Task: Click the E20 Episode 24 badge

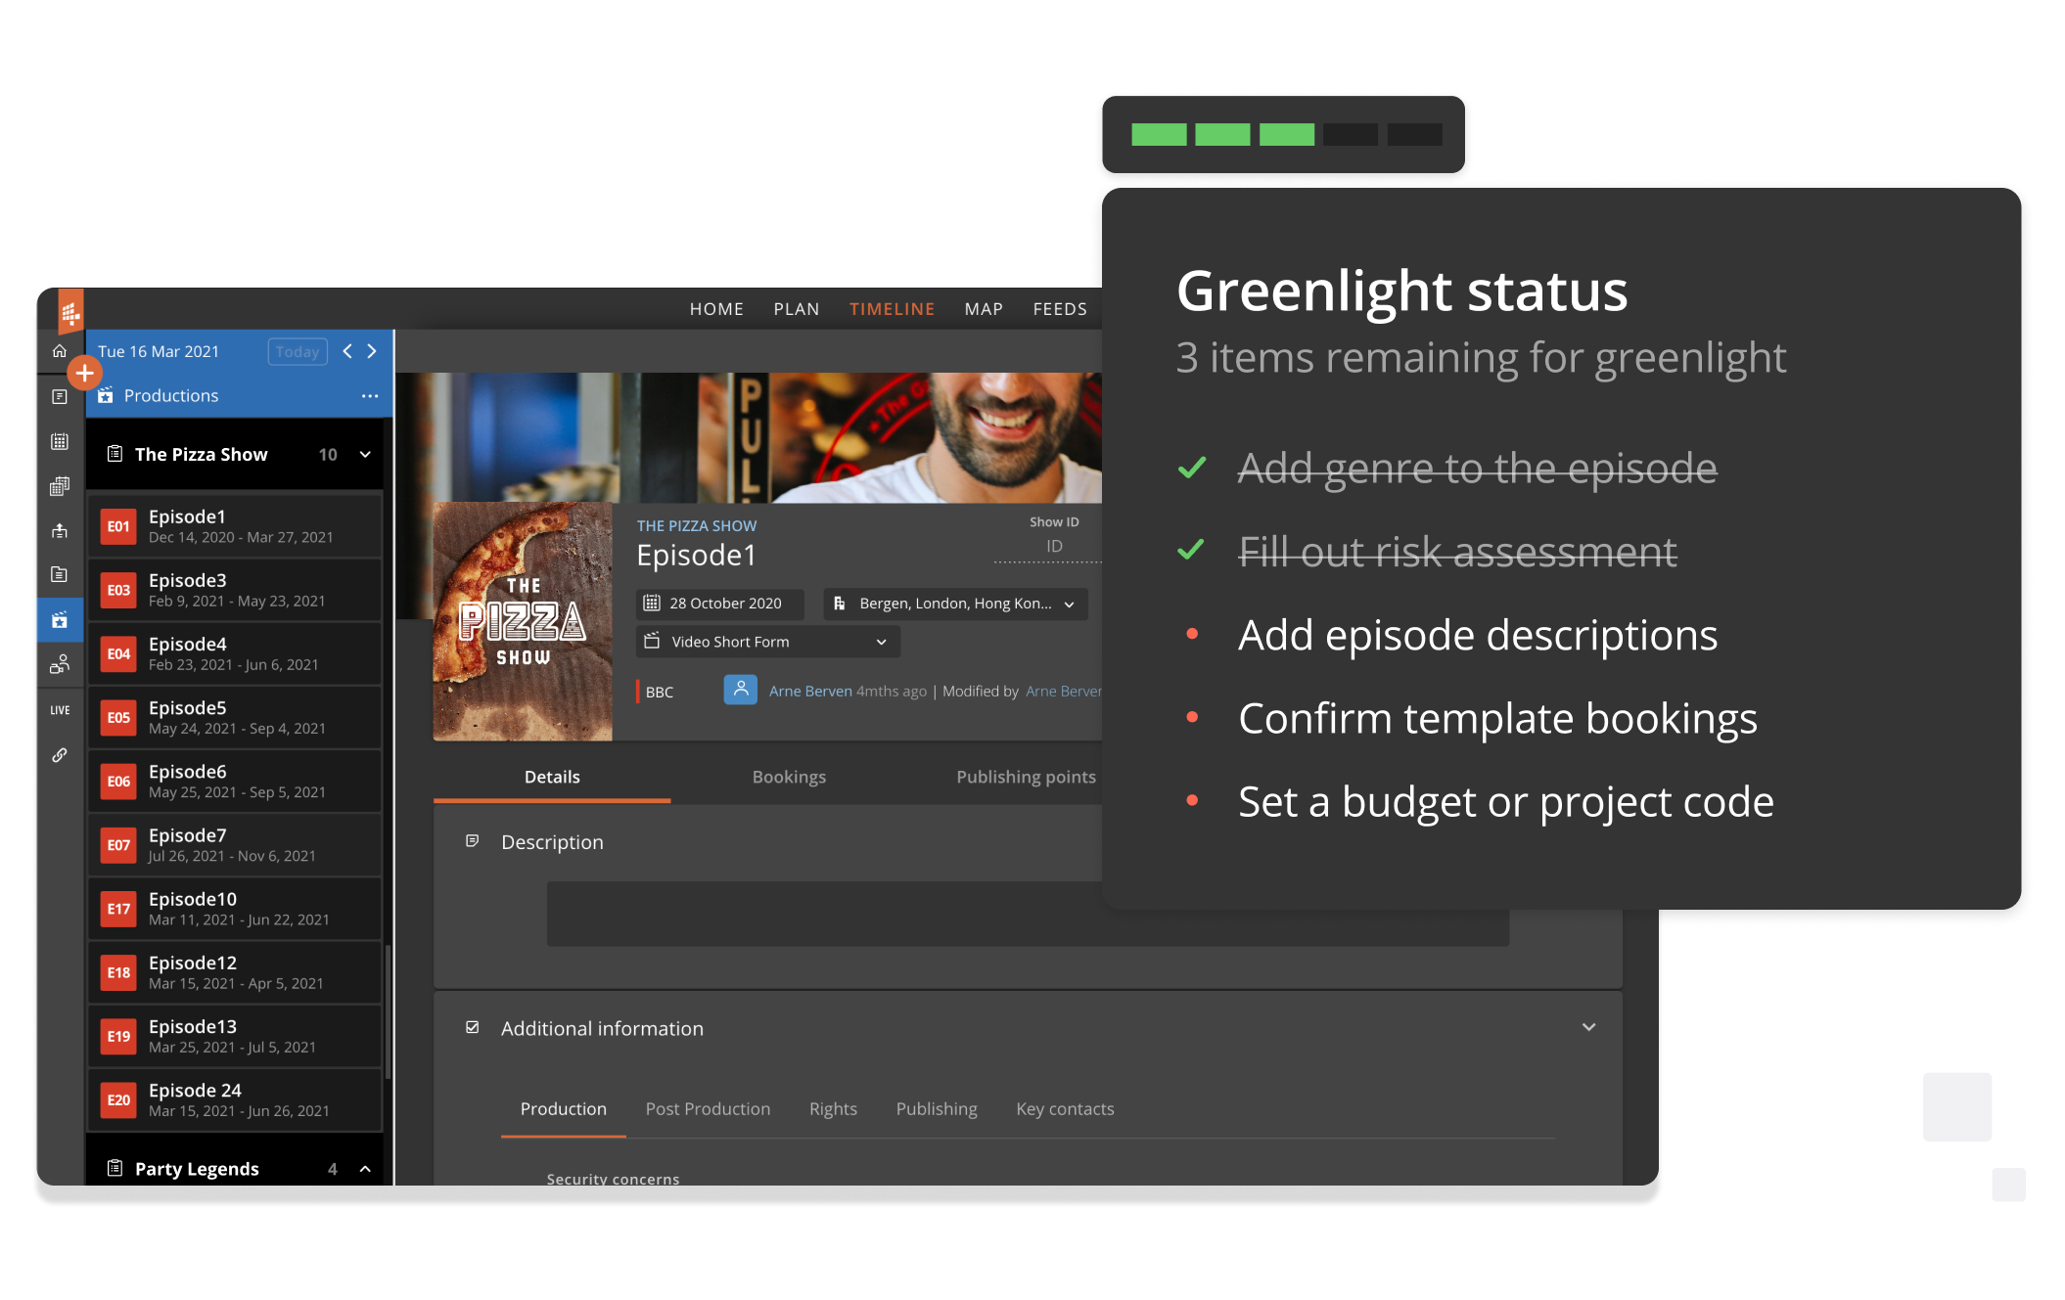Action: (x=118, y=1099)
